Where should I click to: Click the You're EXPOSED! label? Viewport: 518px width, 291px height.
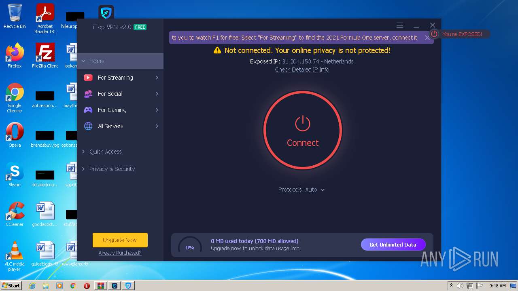pyautogui.click(x=462, y=34)
